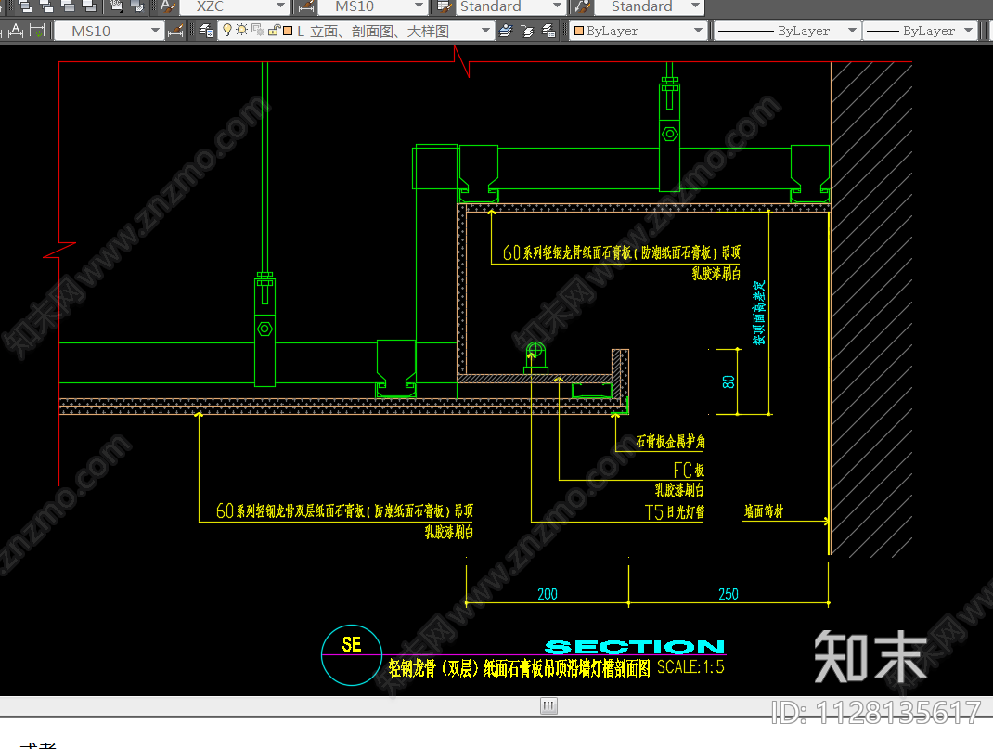Open Multileader Style manager icon
This screenshot has height=749, width=993.
click(583, 6)
